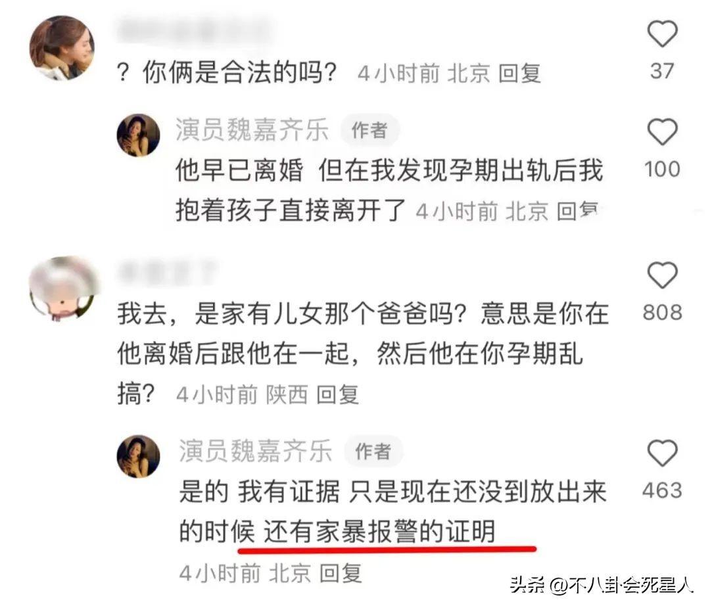710x610 pixels.
Task: Open the 头条 @不八卦会死星人 watermark
Action: point(602,585)
